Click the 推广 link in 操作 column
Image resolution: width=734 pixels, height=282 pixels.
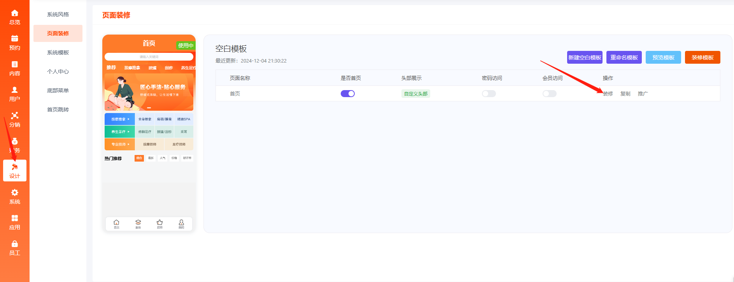click(x=643, y=94)
